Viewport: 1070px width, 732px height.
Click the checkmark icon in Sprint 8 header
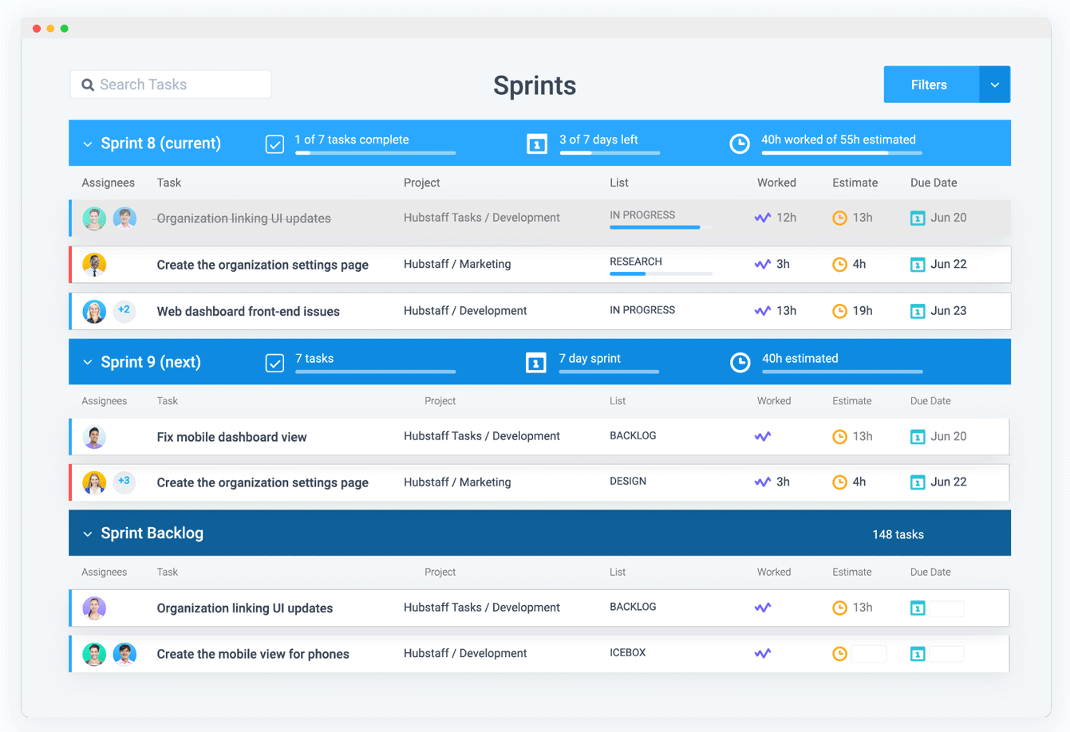tap(274, 144)
